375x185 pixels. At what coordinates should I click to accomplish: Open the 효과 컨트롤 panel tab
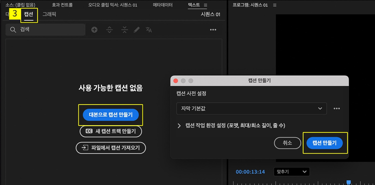point(62,5)
